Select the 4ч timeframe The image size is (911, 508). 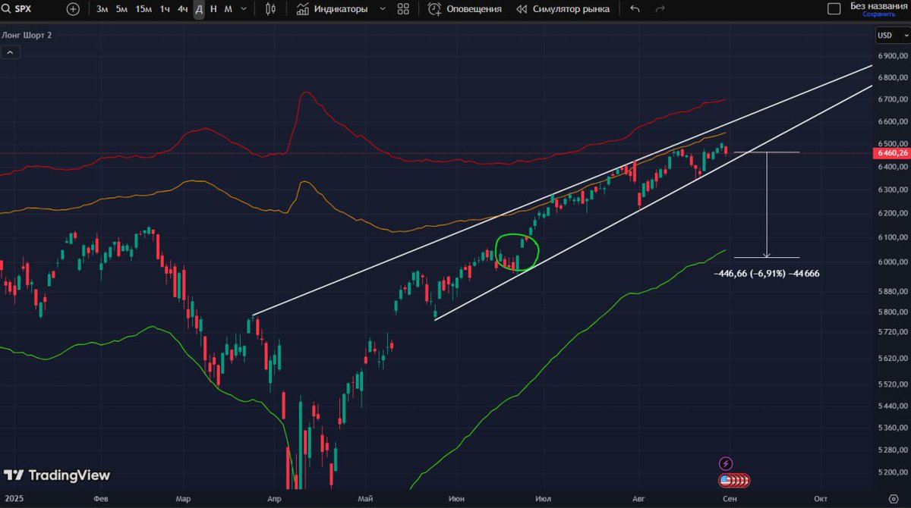click(183, 9)
